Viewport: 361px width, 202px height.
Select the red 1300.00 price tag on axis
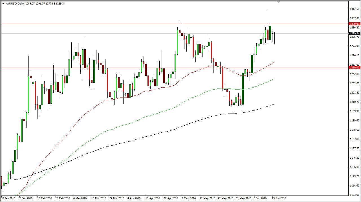355,24
